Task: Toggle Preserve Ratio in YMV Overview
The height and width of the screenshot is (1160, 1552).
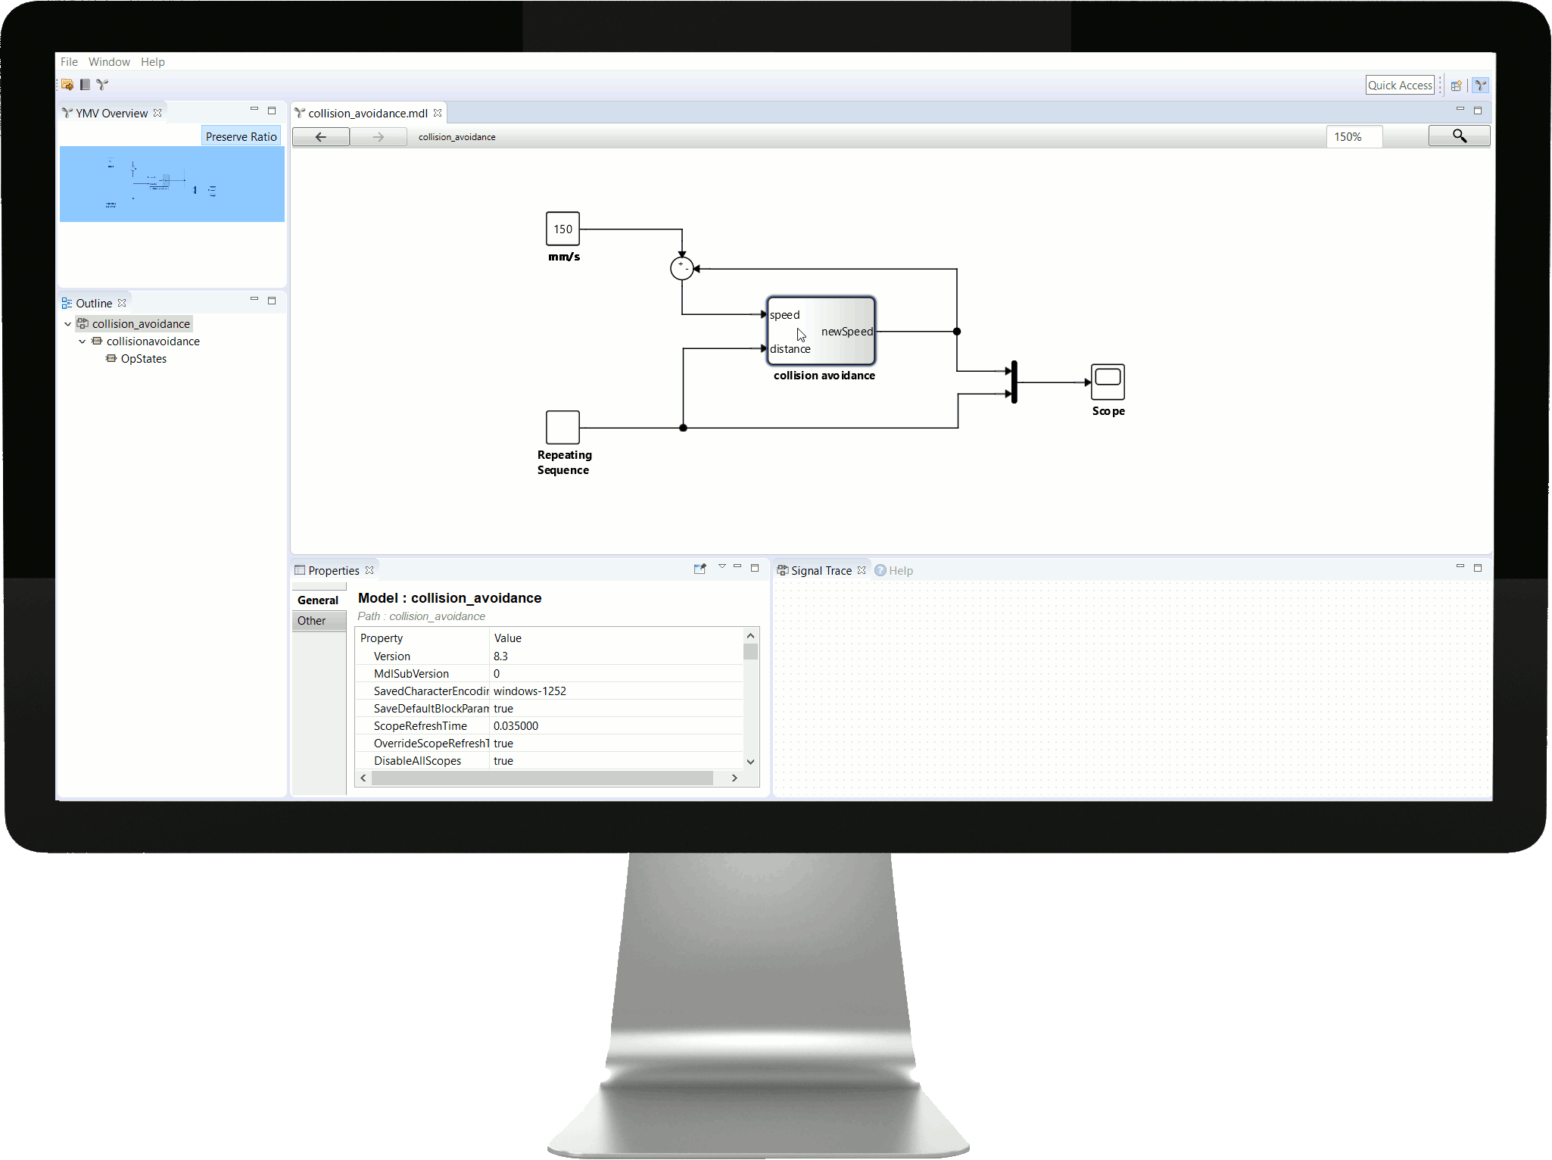Action: tap(241, 136)
